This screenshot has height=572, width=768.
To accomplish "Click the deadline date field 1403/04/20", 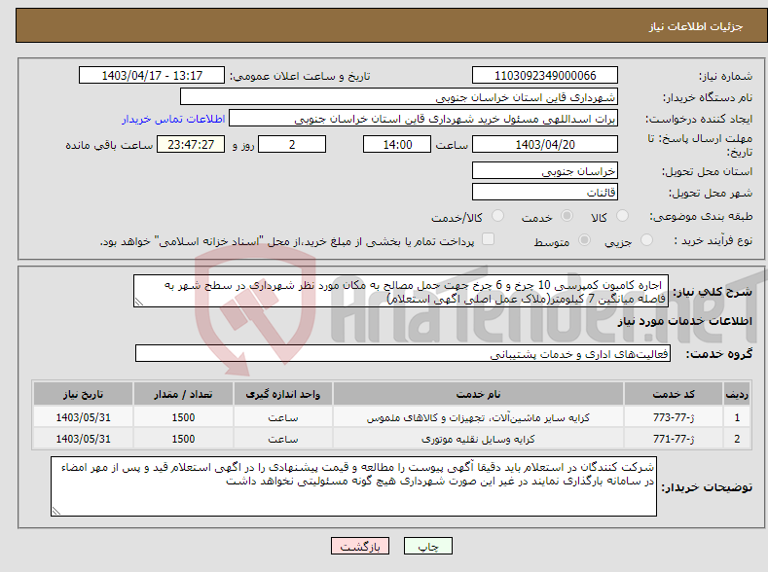I will point(545,144).
